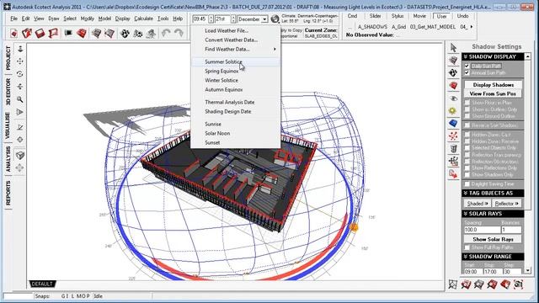
Task: Click the red cube model icon after flag
Action: (x=82, y=34)
